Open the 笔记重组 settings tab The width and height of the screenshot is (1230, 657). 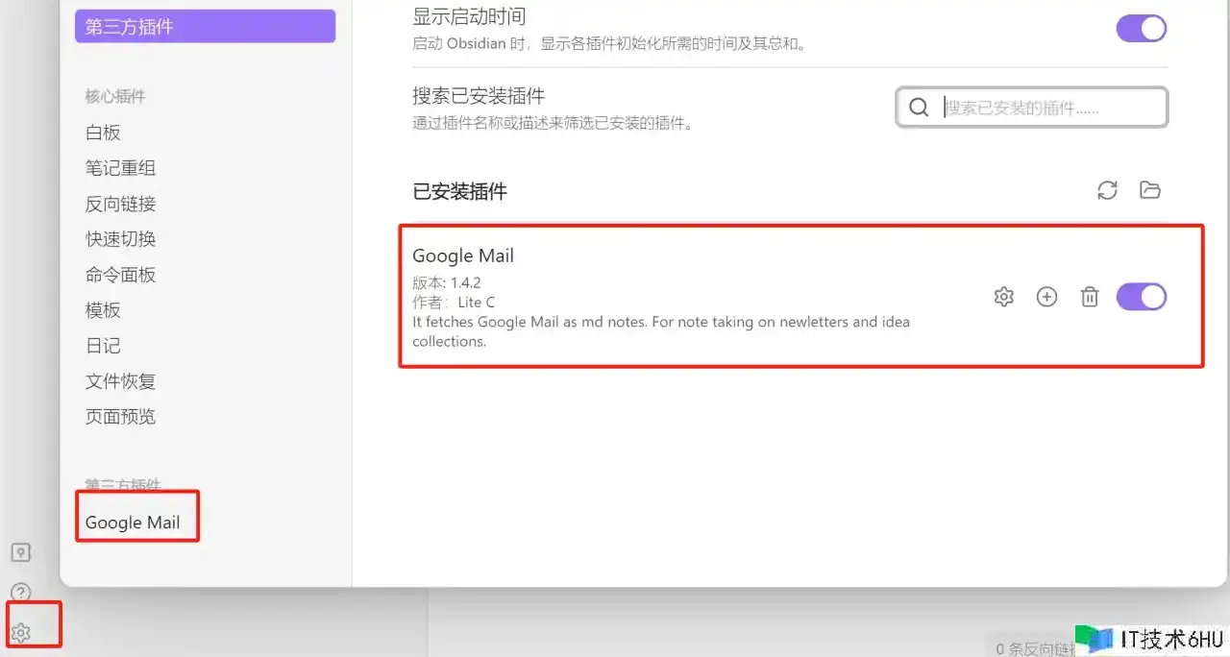pyautogui.click(x=120, y=168)
